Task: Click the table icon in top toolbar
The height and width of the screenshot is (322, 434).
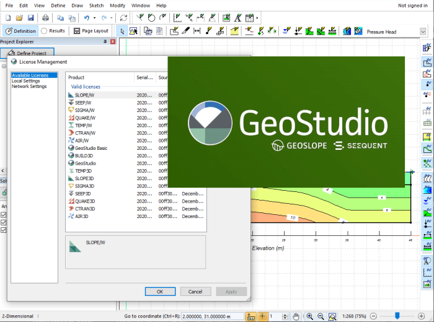Action: [x=249, y=18]
